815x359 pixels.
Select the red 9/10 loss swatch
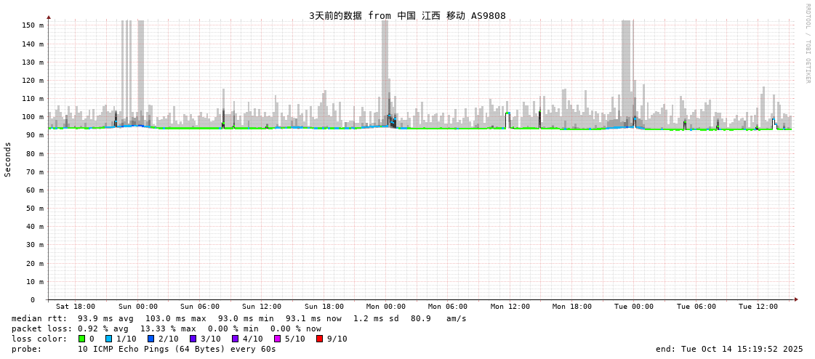click(x=319, y=339)
